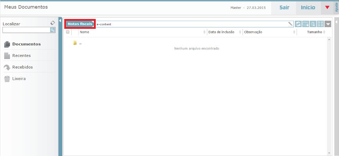Open the parent folder '..' icon

(75, 43)
